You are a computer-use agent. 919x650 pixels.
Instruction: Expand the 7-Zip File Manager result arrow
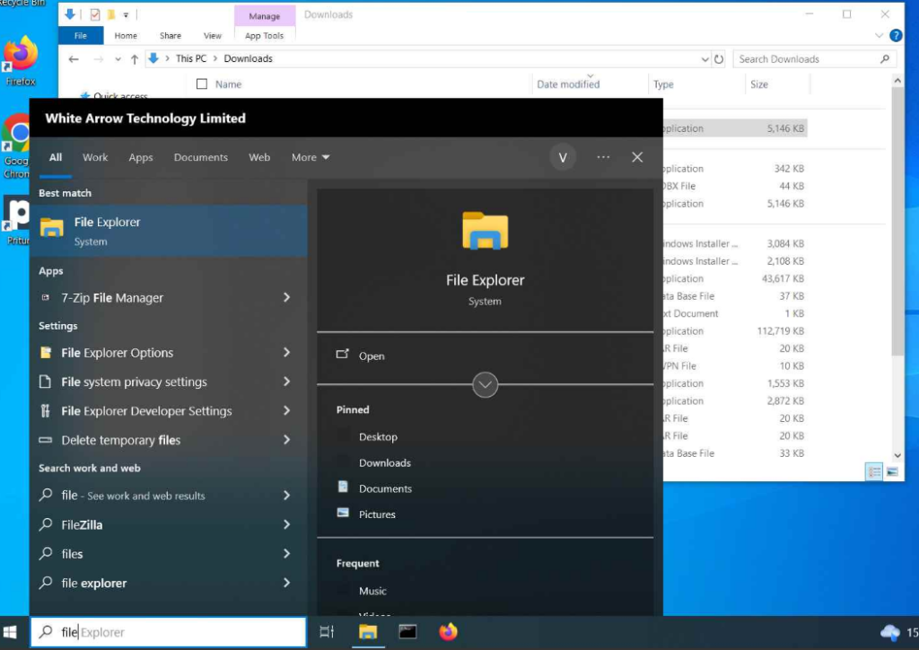pos(286,297)
